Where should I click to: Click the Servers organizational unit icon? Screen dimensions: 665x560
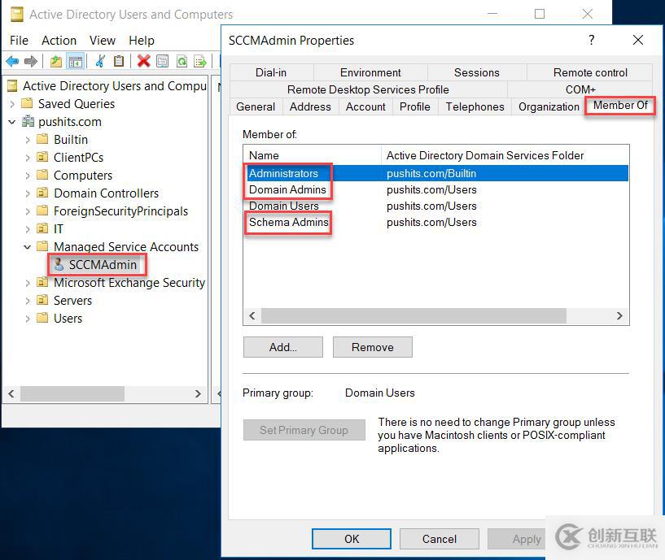(42, 301)
